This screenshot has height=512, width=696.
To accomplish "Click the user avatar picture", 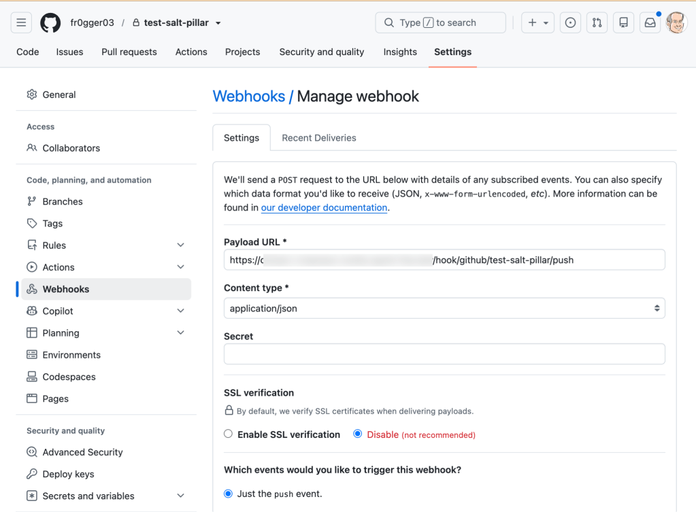I will click(676, 22).
